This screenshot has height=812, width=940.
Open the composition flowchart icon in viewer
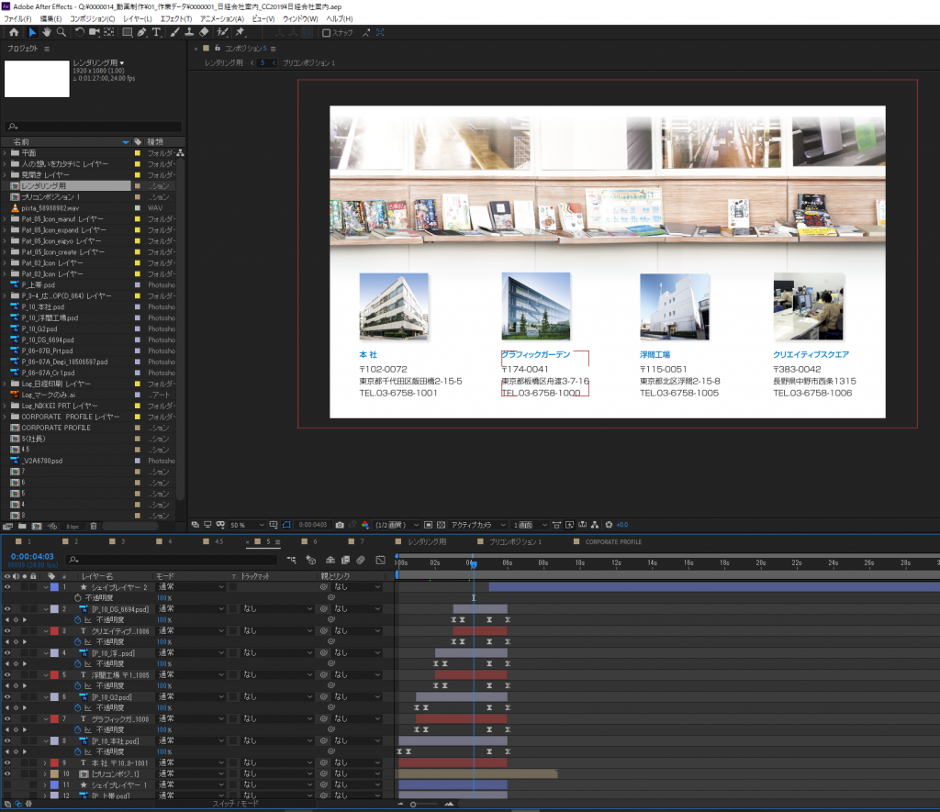595,525
